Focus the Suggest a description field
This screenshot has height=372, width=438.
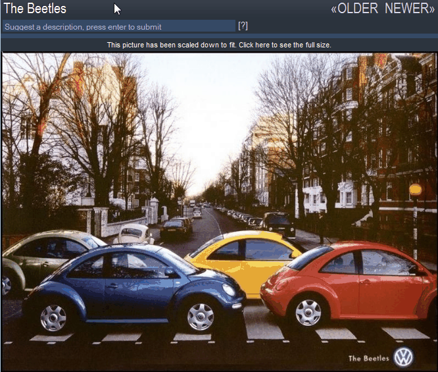pos(118,26)
